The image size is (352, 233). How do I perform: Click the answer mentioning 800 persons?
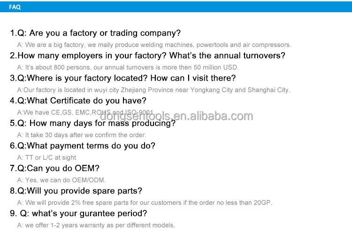128,67
